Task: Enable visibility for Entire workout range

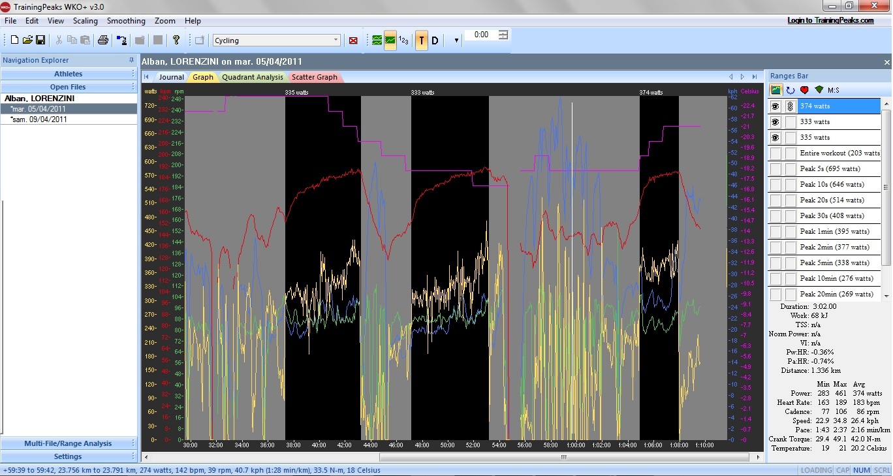Action: (x=775, y=153)
